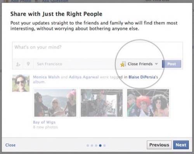The image size is (194, 154).
Task: Click the Close link in the footer
Action: (10, 145)
